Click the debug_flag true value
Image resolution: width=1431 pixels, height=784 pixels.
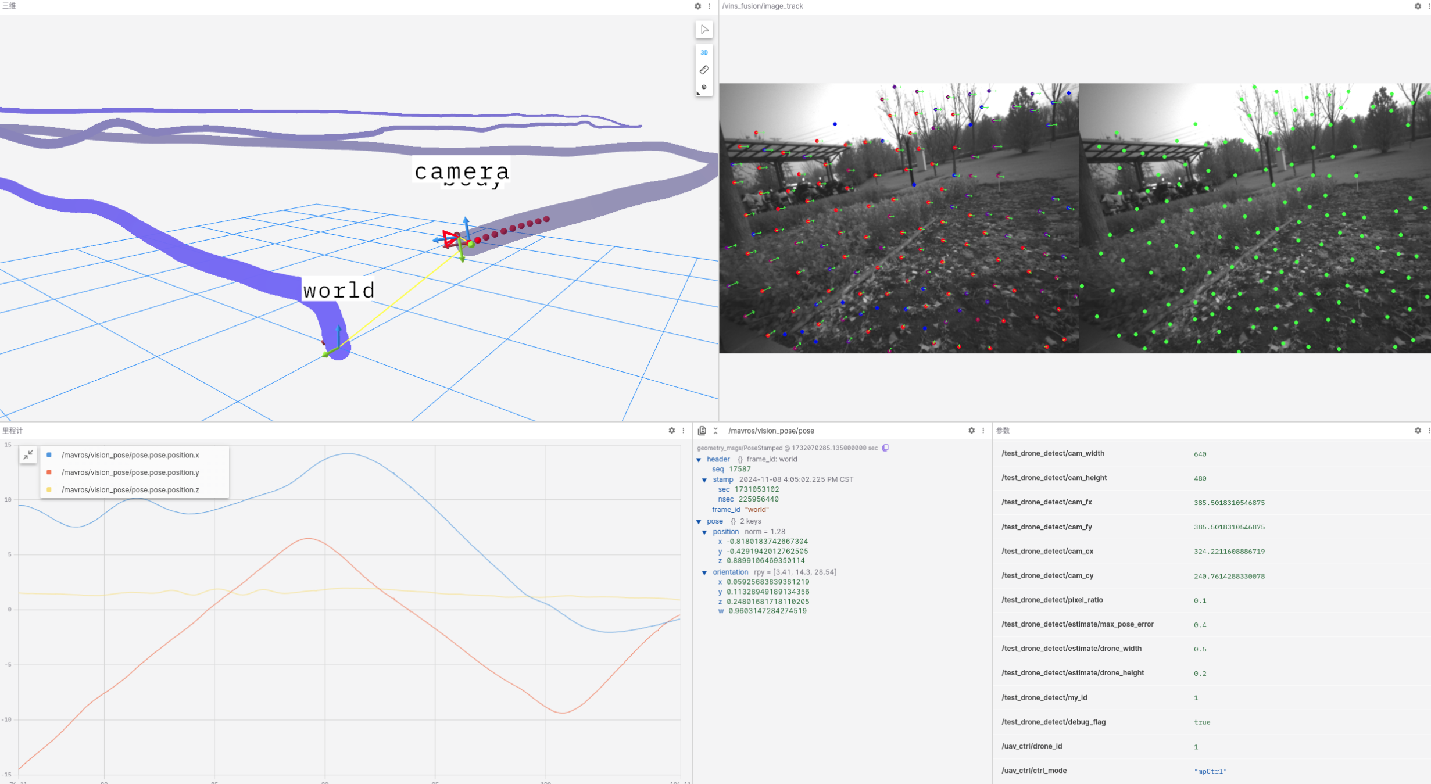point(1201,722)
